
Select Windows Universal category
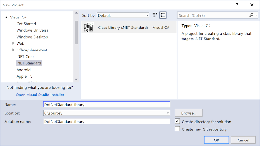pyautogui.click(x=33, y=30)
